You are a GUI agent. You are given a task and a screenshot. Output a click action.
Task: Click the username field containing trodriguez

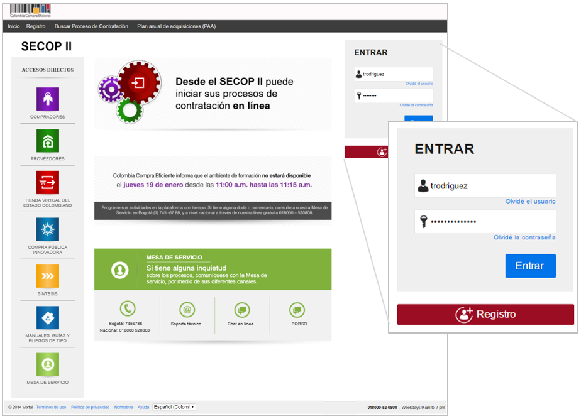[485, 186]
